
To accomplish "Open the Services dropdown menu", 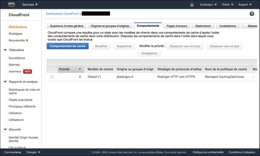I will pyautogui.click(x=30, y=5).
